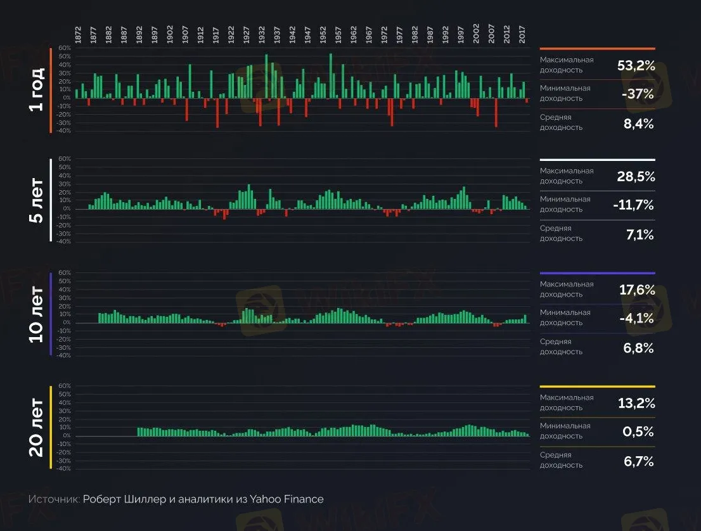Click the "10 лет" period label
The image size is (701, 531).
pos(37,314)
